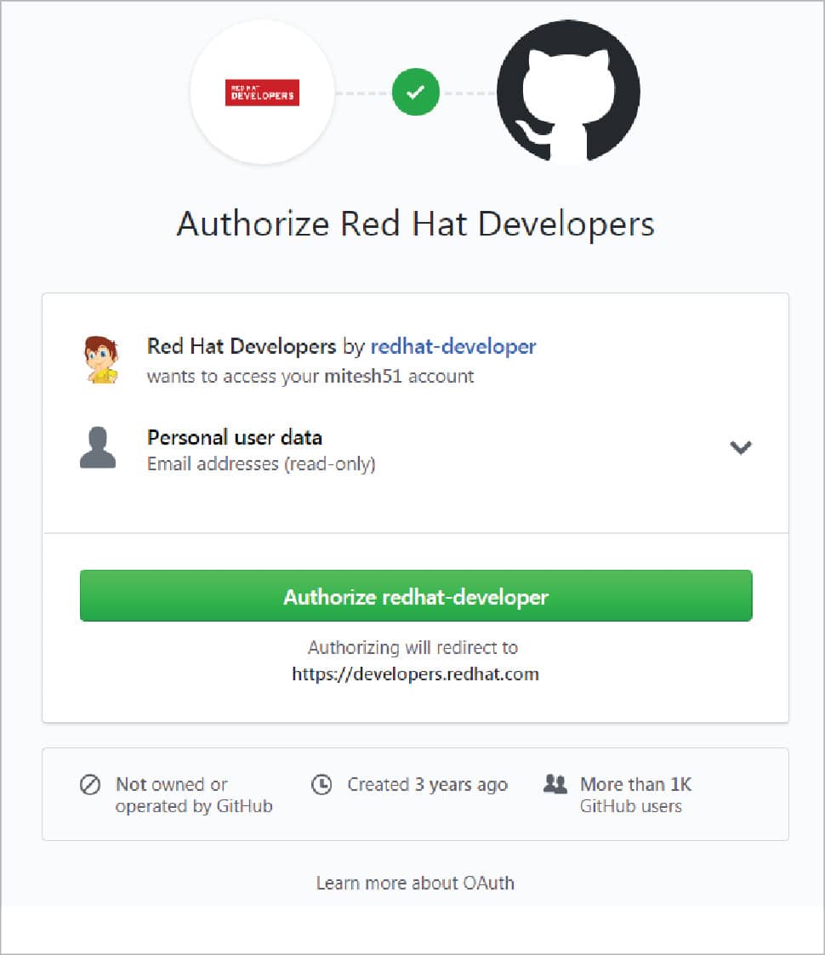Click the More than 1K GitHub users text
The height and width of the screenshot is (955, 825).
click(x=635, y=794)
